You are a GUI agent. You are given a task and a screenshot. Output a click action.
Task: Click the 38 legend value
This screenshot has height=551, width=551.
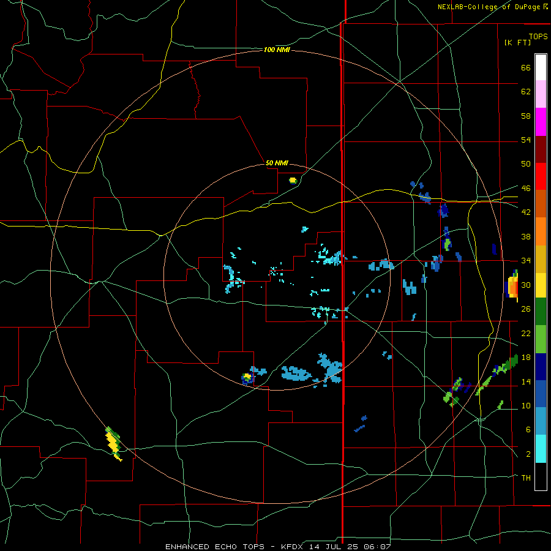coord(526,237)
